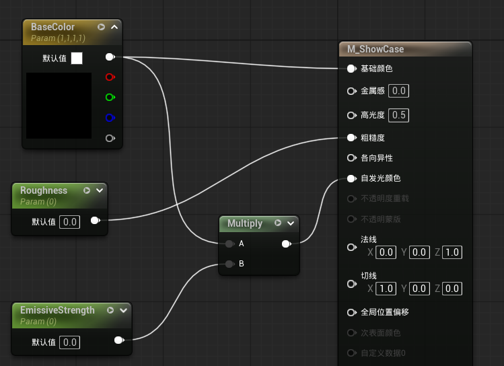Click the Multiply node B input pin

[x=229, y=264]
